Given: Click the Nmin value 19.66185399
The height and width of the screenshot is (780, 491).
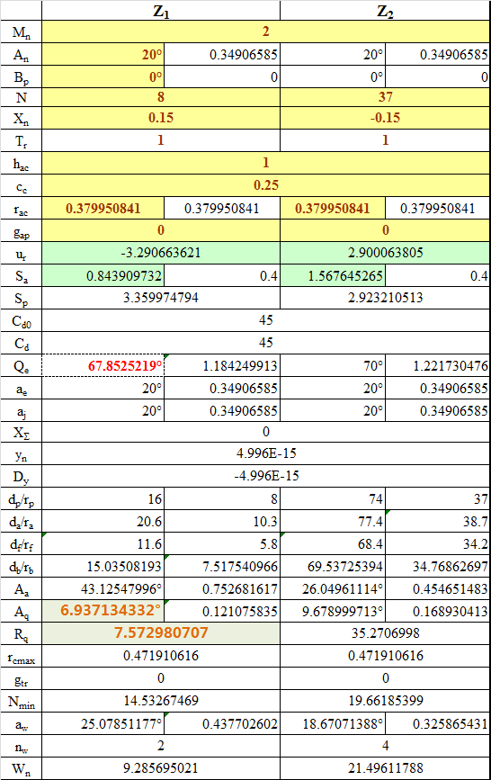Looking at the screenshot, I should click(385, 701).
